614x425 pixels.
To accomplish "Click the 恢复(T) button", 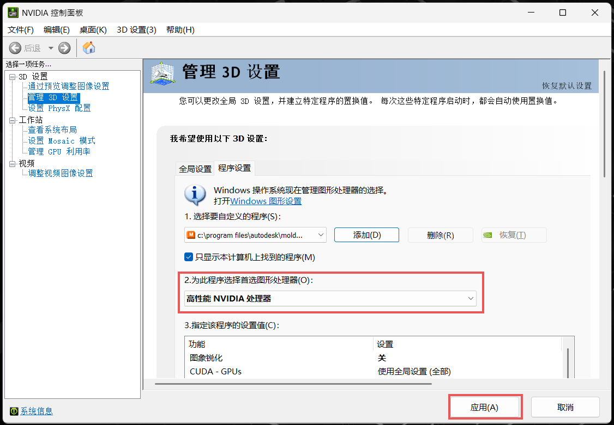I will coord(514,235).
